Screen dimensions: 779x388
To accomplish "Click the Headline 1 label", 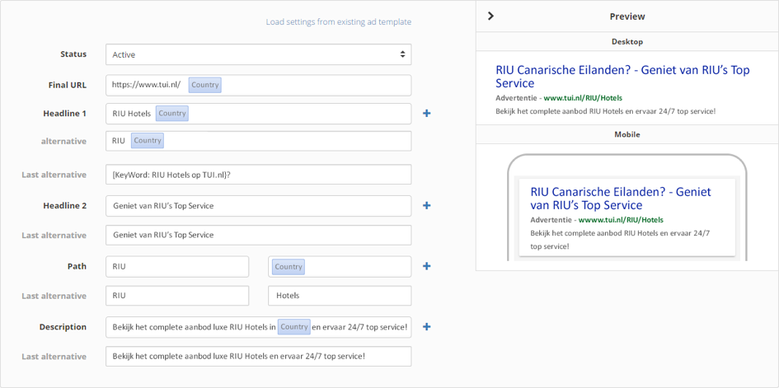I will click(x=64, y=113).
